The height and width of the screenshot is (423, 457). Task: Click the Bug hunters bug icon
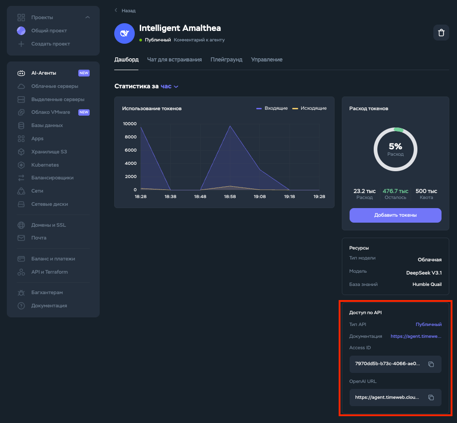pyautogui.click(x=21, y=292)
